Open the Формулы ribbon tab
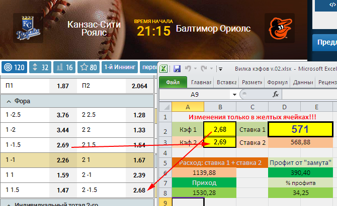 (277, 82)
